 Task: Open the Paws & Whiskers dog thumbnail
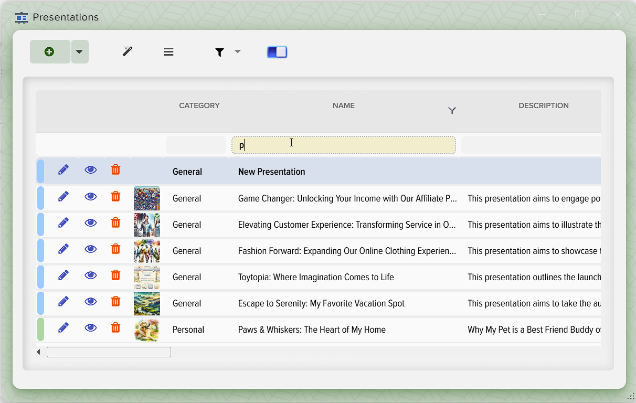pyautogui.click(x=147, y=330)
